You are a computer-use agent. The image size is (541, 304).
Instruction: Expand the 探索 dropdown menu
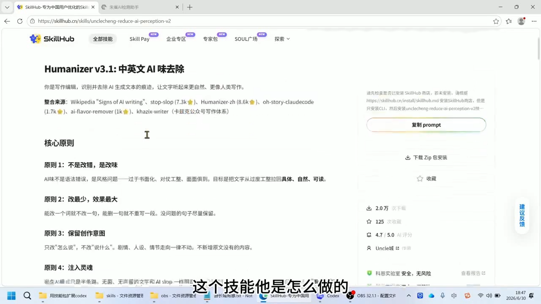point(282,39)
